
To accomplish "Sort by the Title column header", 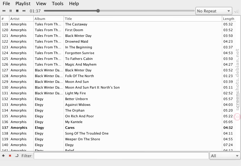I will (x=143, y=19).
